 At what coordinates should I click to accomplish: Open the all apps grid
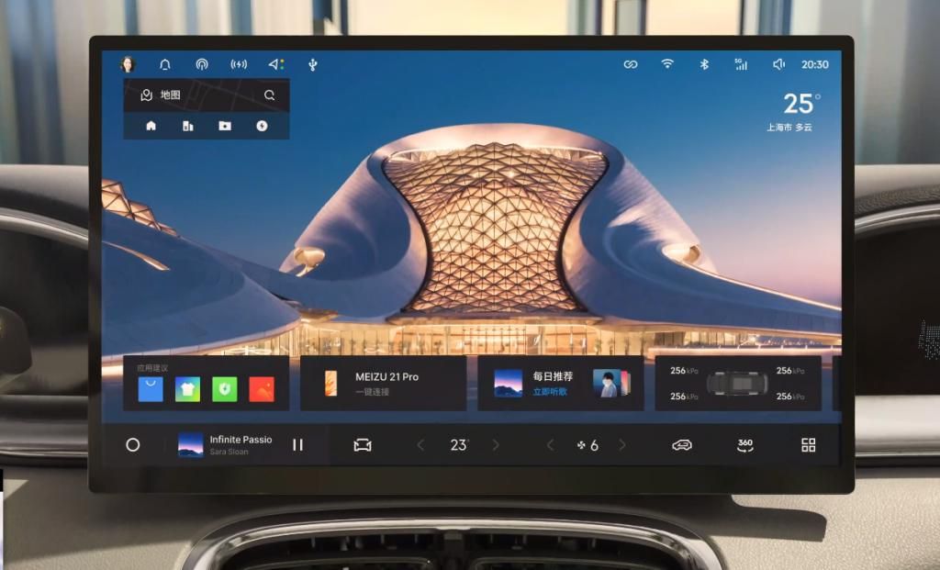click(x=809, y=445)
